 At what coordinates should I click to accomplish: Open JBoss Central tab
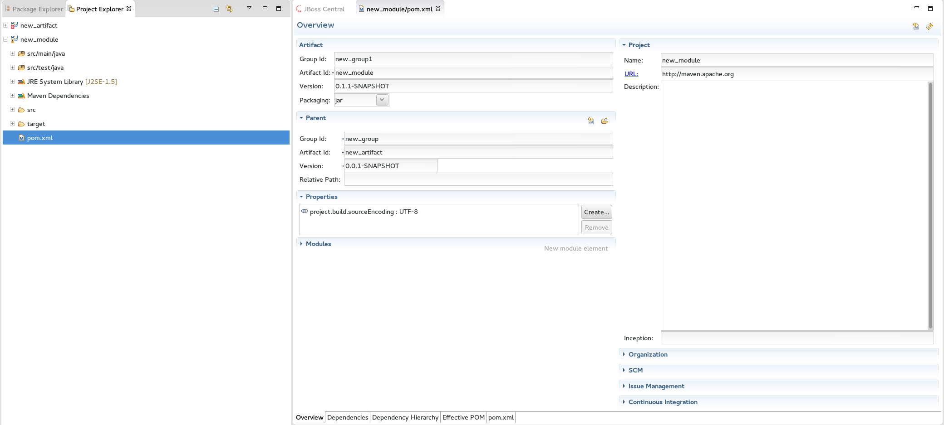320,9
